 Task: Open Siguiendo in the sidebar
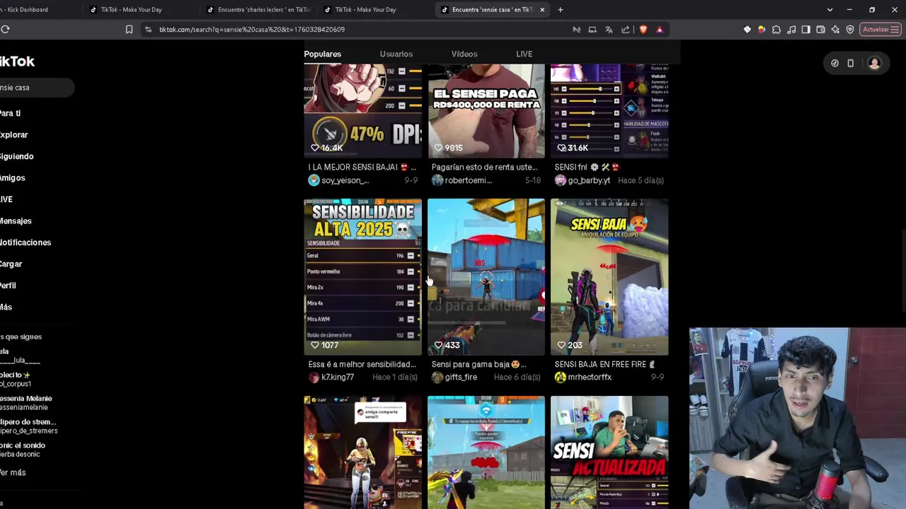[16, 156]
